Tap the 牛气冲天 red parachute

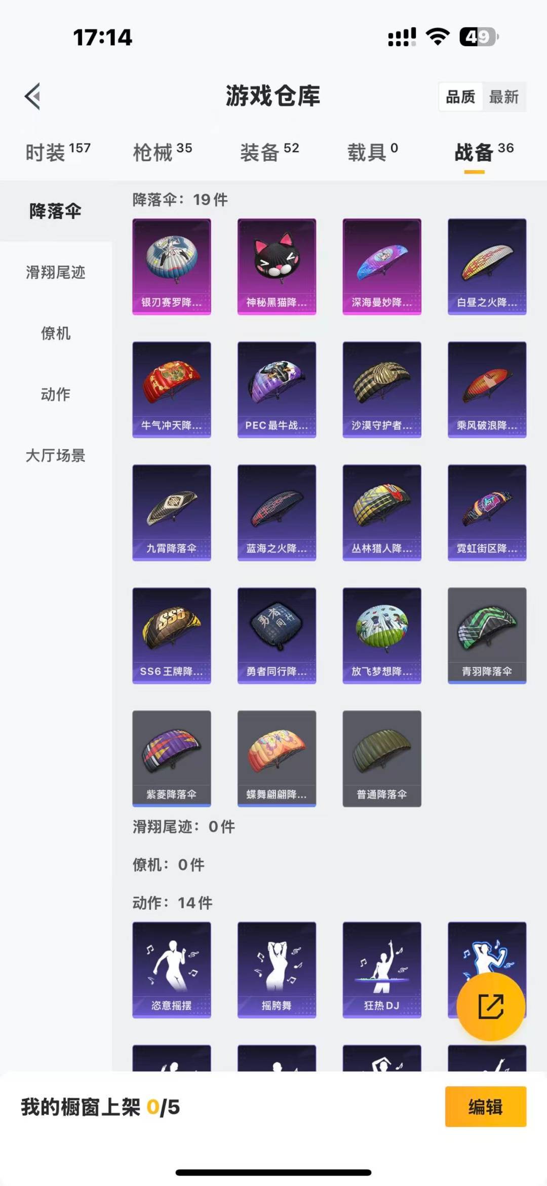(x=172, y=390)
